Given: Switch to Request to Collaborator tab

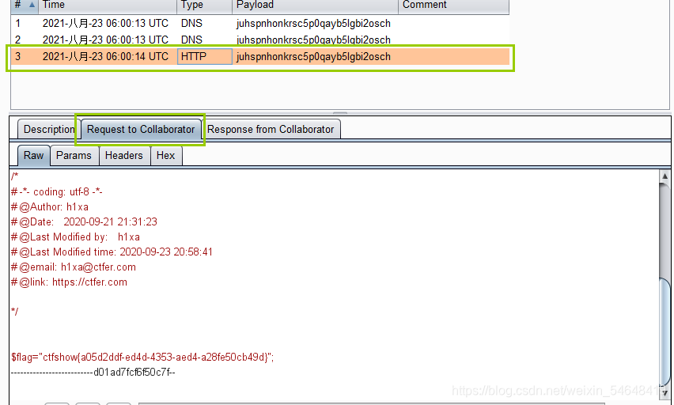Looking at the screenshot, I should [x=141, y=130].
